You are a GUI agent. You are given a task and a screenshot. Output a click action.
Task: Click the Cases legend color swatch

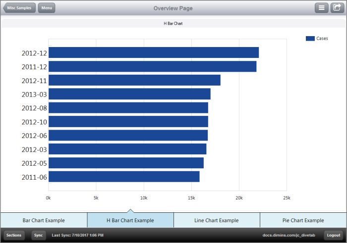coord(310,38)
